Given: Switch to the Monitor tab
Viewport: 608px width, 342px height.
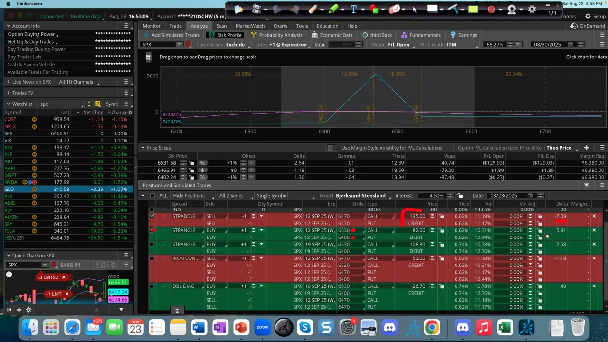Looking at the screenshot, I should point(152,26).
